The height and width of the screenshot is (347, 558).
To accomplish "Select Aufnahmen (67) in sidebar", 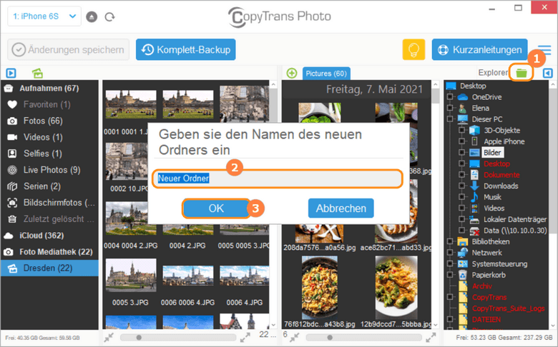I will [49, 88].
